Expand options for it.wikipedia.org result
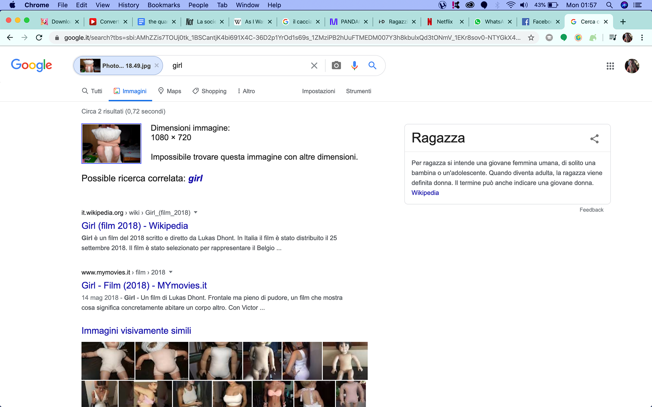652x407 pixels. click(196, 213)
